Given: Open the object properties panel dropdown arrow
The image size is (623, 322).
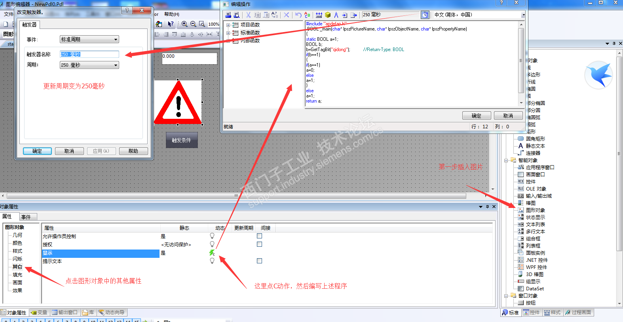Looking at the screenshot, I should [481, 207].
